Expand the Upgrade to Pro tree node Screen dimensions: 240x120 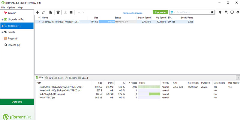pos(2,19)
